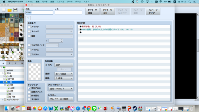Open iTunes from the dock
This screenshot has height=112, width=199.
72,109
